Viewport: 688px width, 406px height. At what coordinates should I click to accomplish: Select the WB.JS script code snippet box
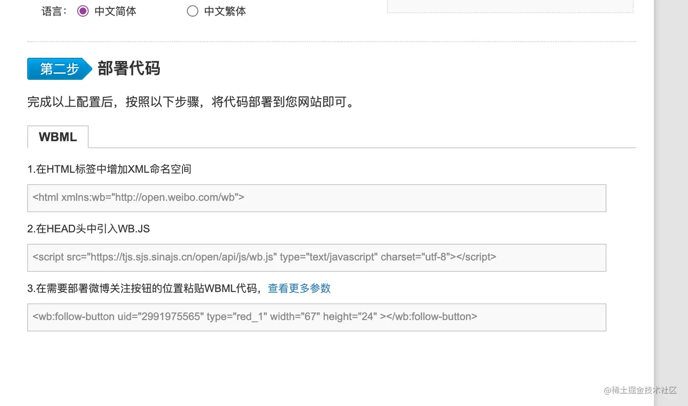(x=317, y=257)
